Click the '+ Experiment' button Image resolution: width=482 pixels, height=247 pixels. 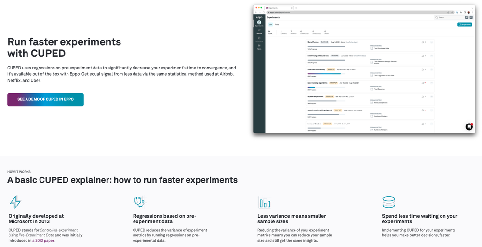point(465,24)
